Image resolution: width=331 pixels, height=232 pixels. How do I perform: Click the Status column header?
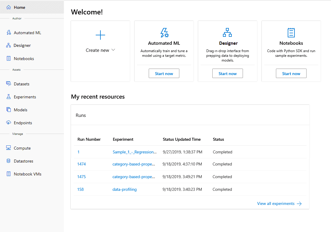[218, 139]
